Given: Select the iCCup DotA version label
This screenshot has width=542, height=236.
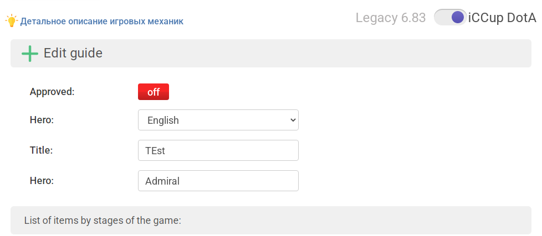Looking at the screenshot, I should (x=502, y=18).
